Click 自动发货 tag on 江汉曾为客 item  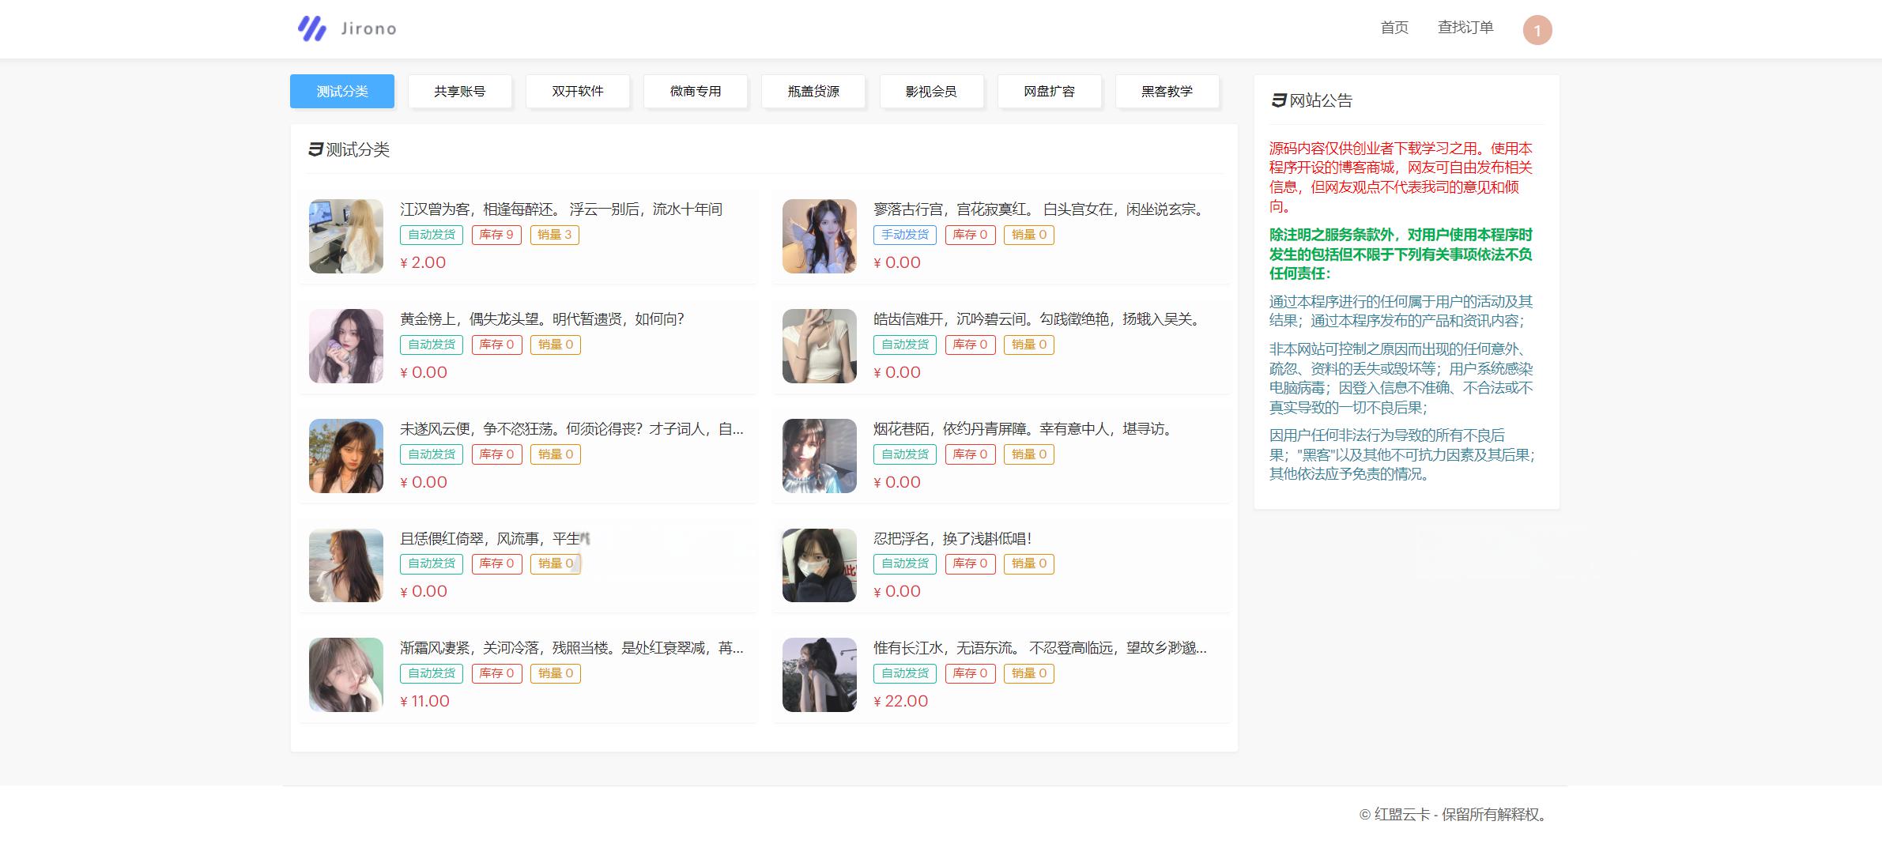click(x=432, y=235)
